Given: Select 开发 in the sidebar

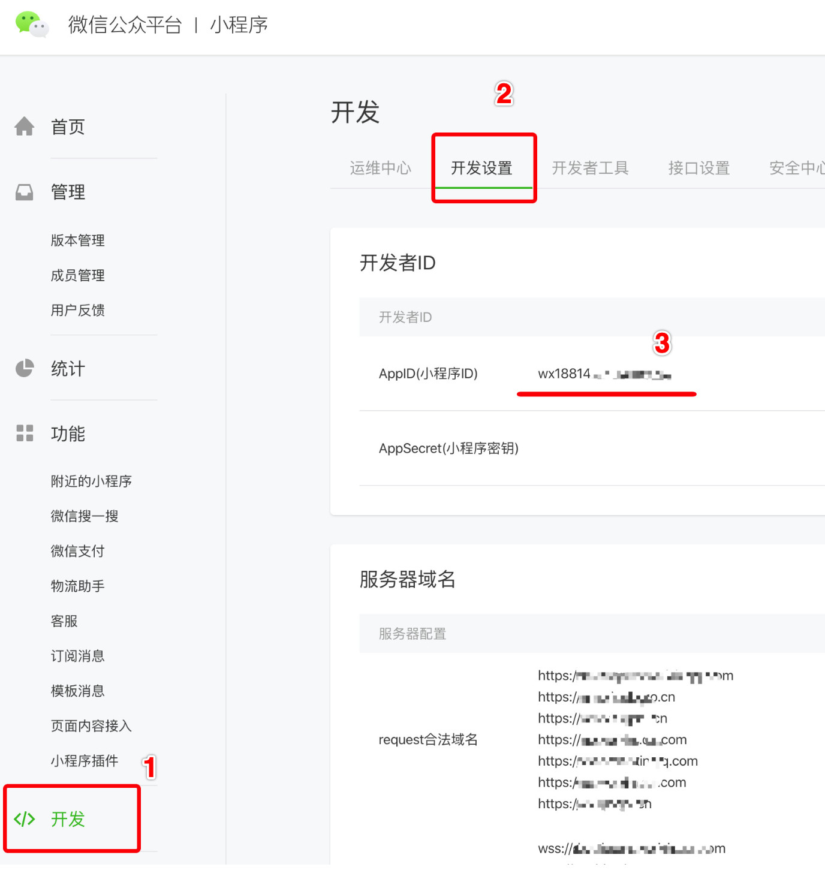Looking at the screenshot, I should (x=68, y=819).
